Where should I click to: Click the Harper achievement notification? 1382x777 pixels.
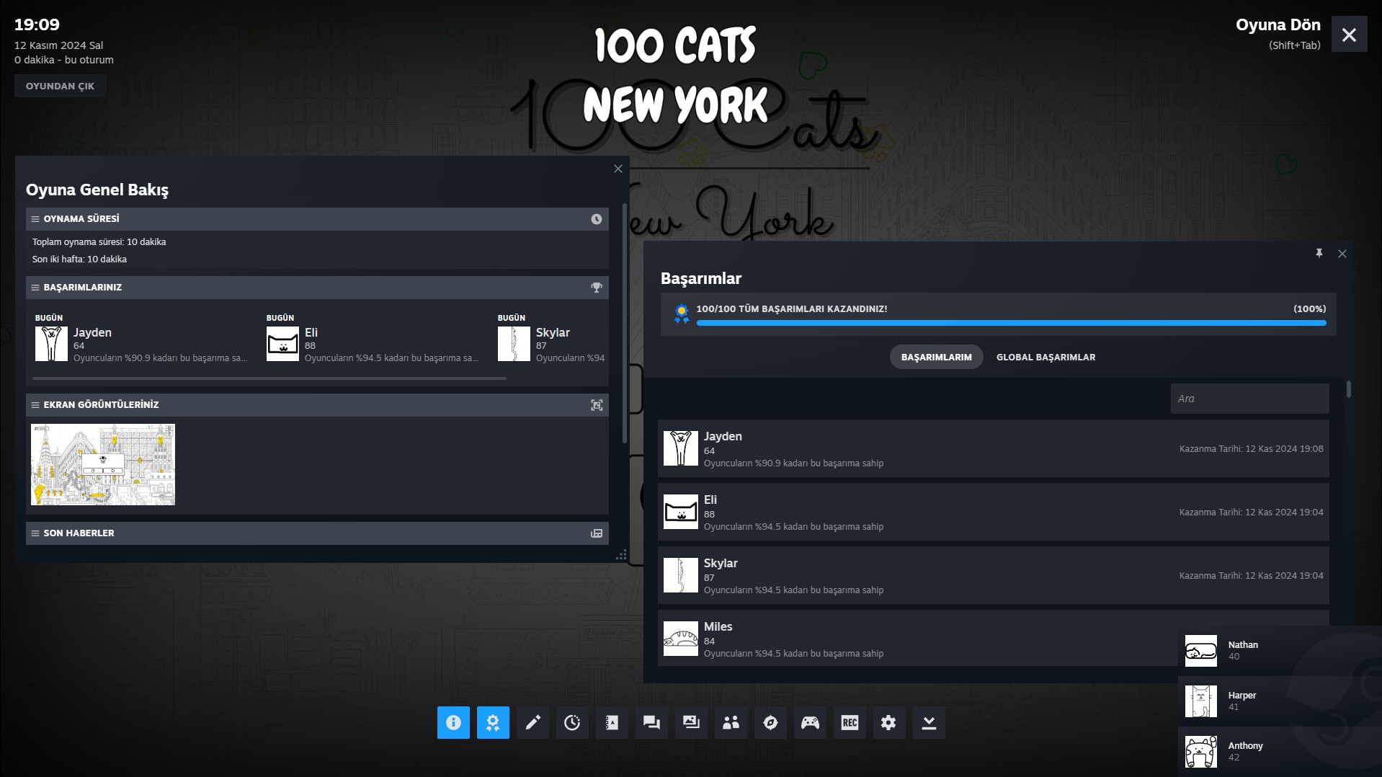click(x=1280, y=701)
